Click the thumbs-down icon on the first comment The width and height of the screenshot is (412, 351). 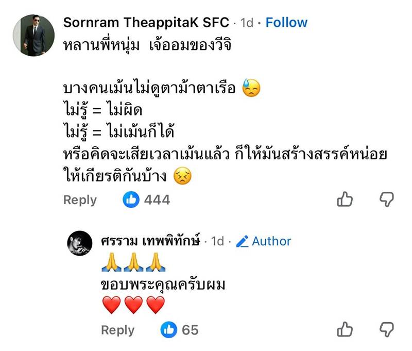pos(386,199)
